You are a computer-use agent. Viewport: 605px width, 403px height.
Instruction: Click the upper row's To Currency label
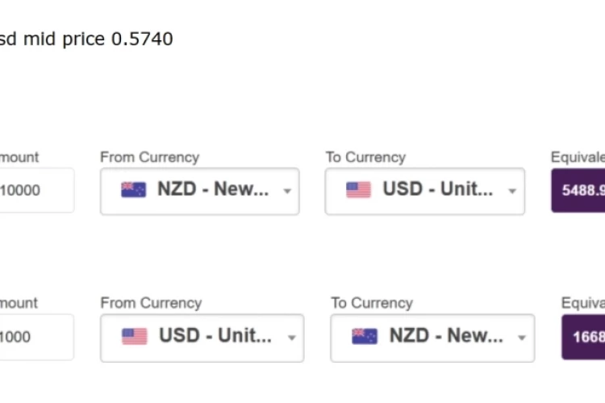[365, 157]
